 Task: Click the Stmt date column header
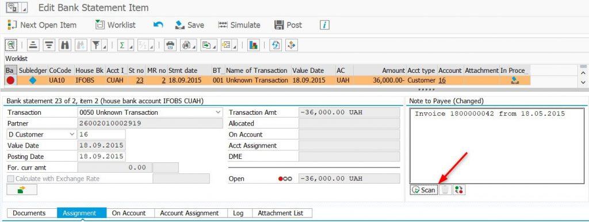click(189, 71)
